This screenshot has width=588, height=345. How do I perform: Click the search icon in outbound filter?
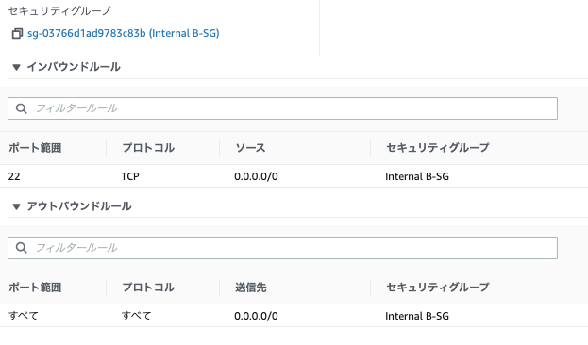[x=22, y=248]
